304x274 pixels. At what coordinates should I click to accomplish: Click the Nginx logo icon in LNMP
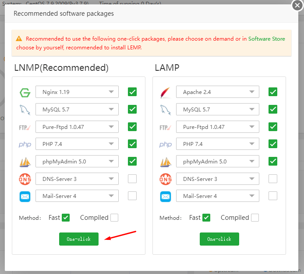pos(25,92)
